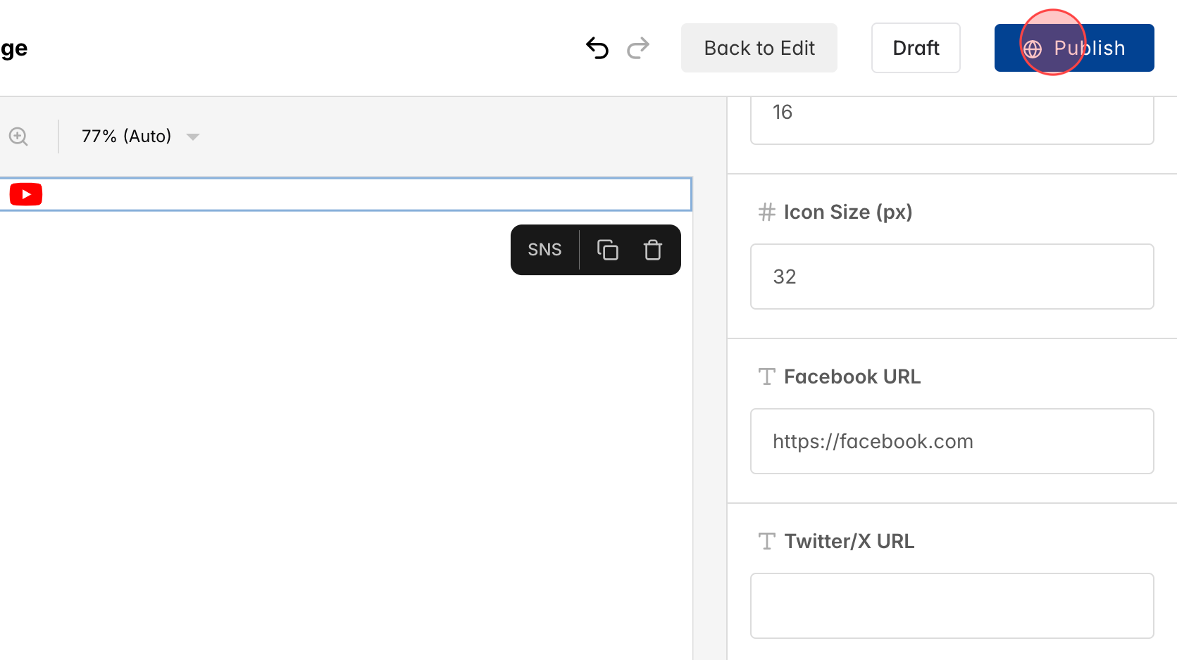1177x660 pixels.
Task: Click the zoom magnifier icon
Action: [x=18, y=136]
